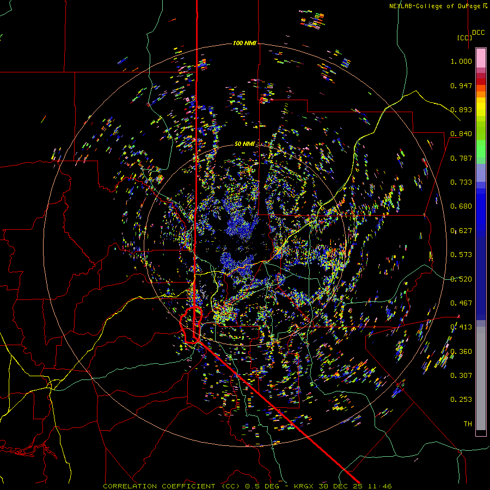Click the Correlation Coefficient product title caption
The image size is (490, 490).
[x=171, y=486]
